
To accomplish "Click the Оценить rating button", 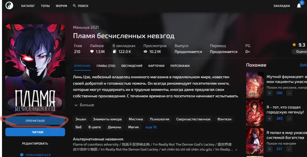I will pos(300,52).
